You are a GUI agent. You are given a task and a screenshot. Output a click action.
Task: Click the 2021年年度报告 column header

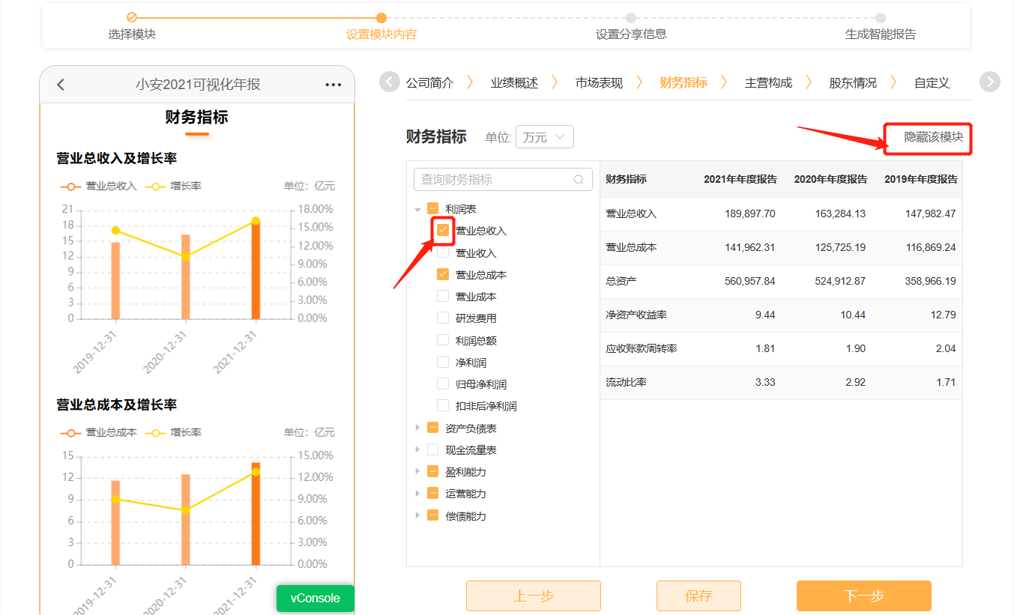click(x=740, y=179)
